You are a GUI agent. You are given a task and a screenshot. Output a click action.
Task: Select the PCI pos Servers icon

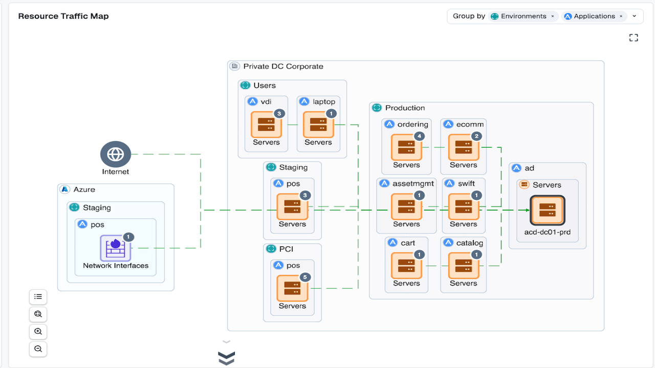[292, 288]
